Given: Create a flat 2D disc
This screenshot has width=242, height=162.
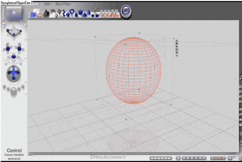Looking at the screenshot, I should pos(93,16).
